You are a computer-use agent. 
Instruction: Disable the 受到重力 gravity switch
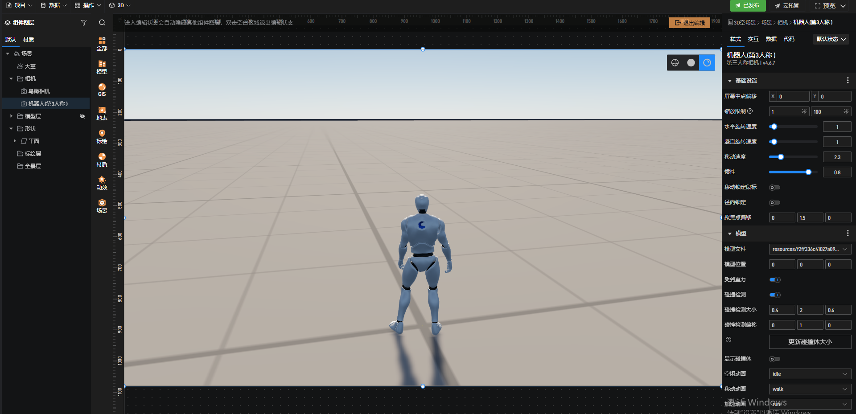[775, 280]
